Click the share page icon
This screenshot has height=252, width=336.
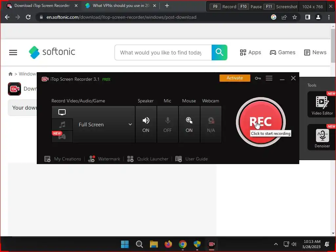(x=284, y=17)
